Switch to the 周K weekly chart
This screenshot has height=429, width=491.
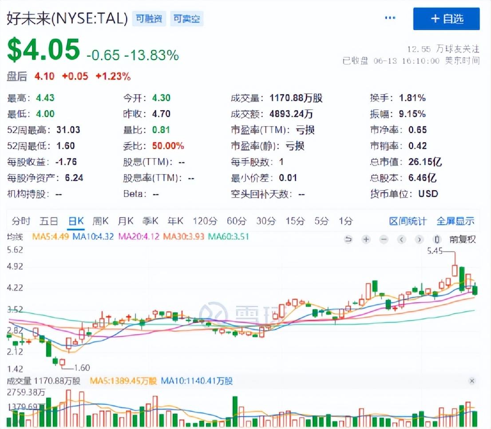click(x=101, y=221)
